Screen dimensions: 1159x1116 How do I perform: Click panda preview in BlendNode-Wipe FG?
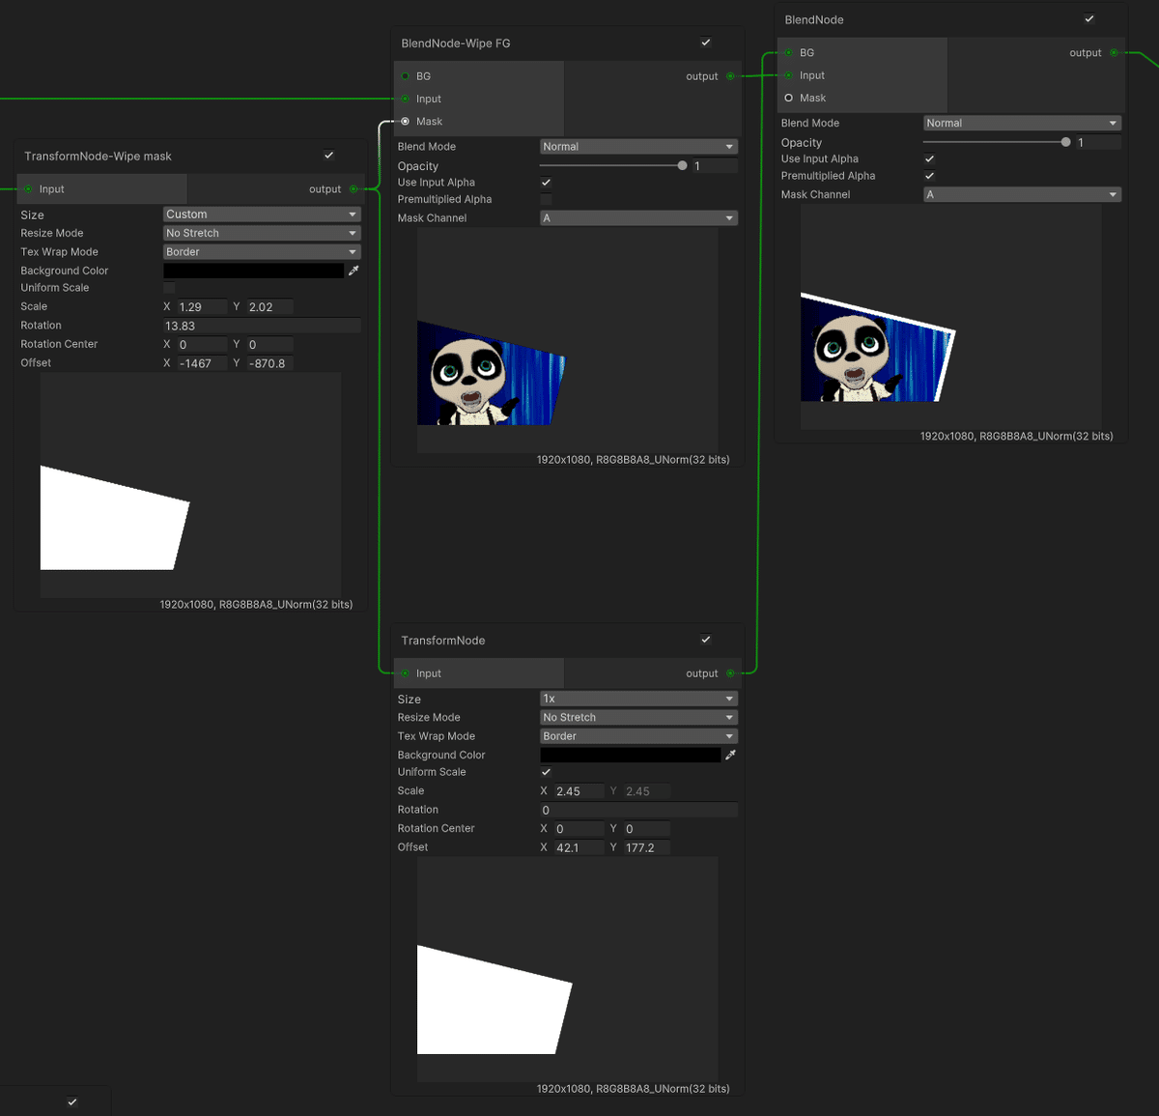[x=567, y=340]
